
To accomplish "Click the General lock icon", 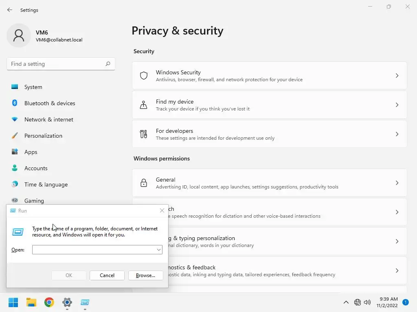I will 143,183.
